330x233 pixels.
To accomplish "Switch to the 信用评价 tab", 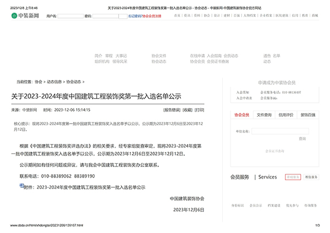I will pos(286,115).
